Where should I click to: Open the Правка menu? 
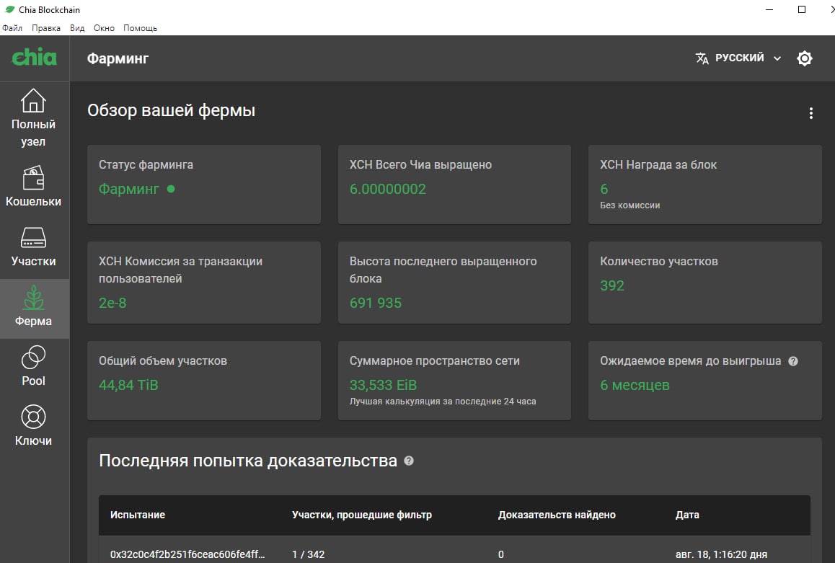[46, 28]
